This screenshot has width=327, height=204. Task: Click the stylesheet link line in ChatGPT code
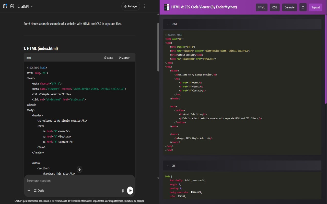click(59, 99)
